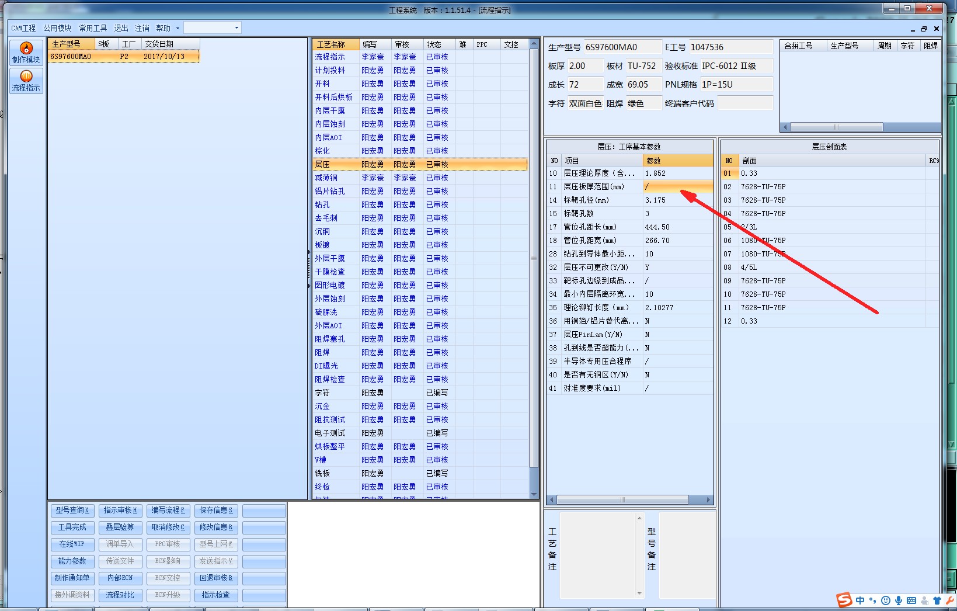Click the 工艺名称 column header

click(x=336, y=44)
